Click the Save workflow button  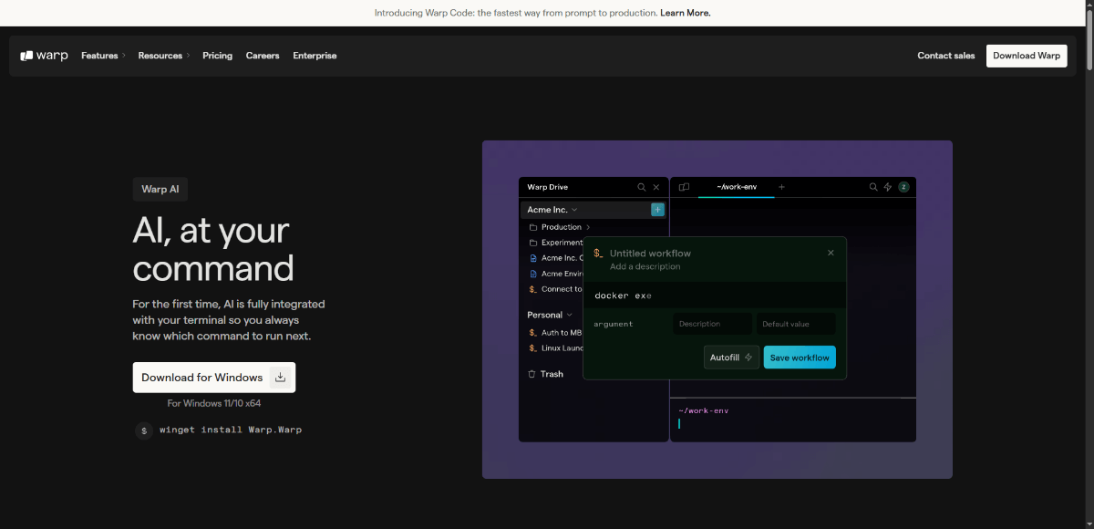pyautogui.click(x=800, y=358)
